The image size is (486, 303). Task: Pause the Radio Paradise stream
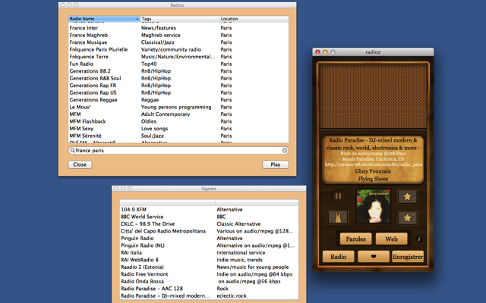point(338,196)
